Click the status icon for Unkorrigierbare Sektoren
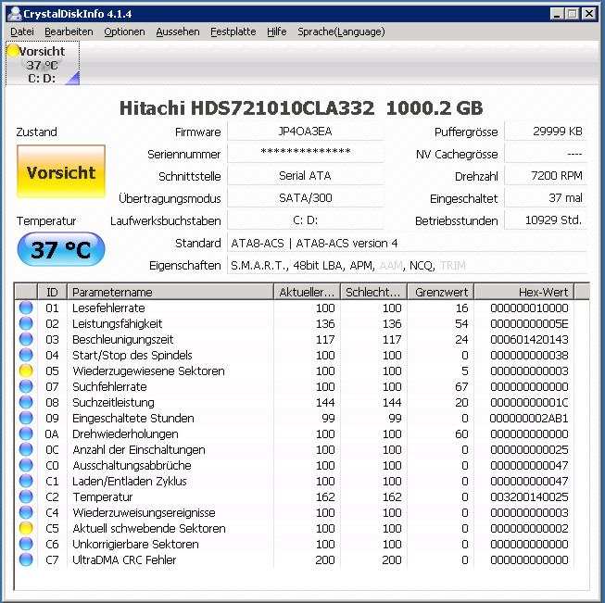Screen dimensions: 605x603 pyautogui.click(x=26, y=544)
